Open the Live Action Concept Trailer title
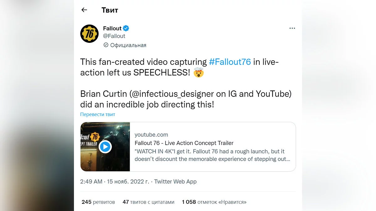Screen dimensions: 376x211 [184, 143]
